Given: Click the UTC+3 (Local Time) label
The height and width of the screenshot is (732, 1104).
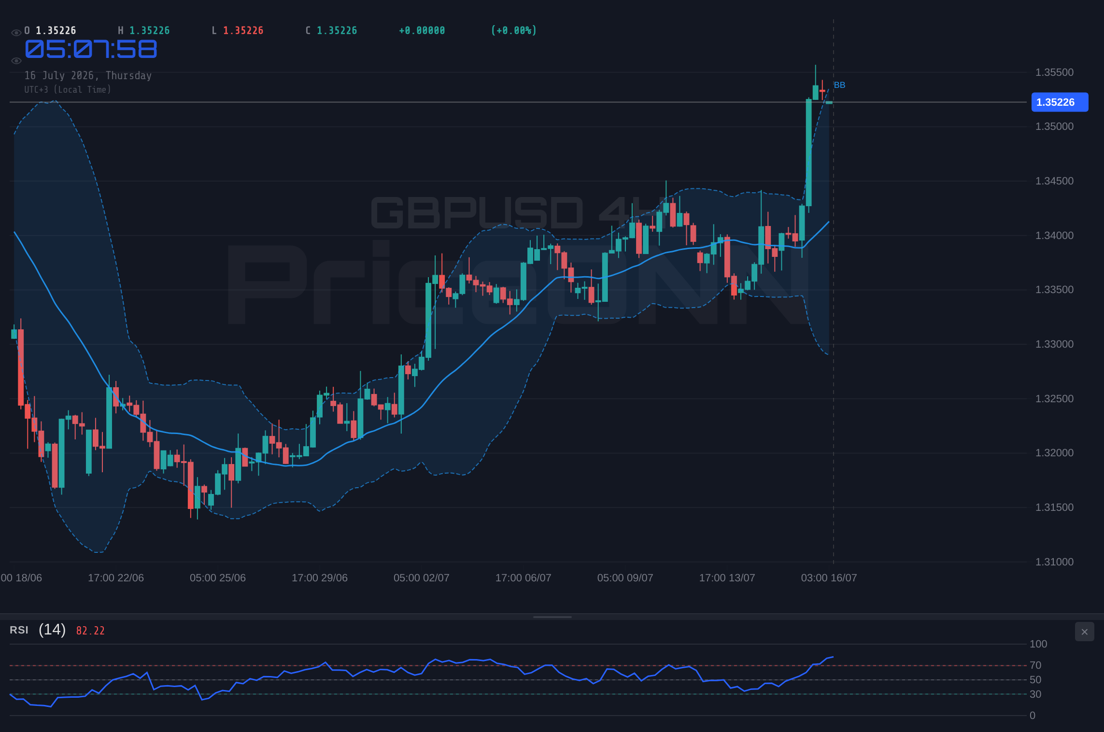Looking at the screenshot, I should pyautogui.click(x=68, y=89).
